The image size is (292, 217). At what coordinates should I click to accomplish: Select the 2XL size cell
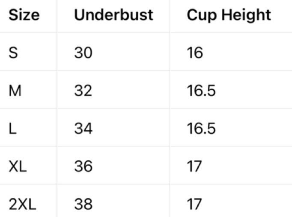coord(22,204)
